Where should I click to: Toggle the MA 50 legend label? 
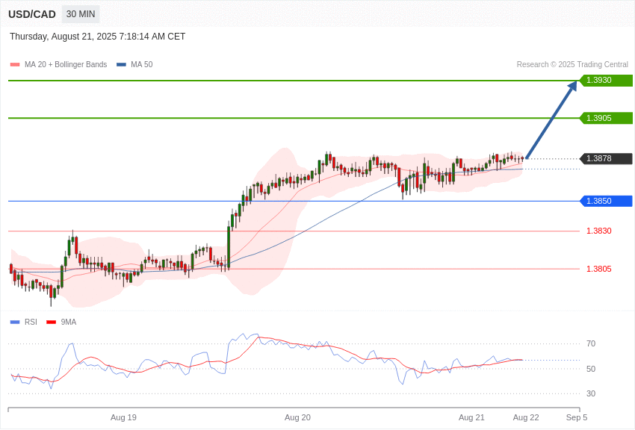click(x=141, y=65)
